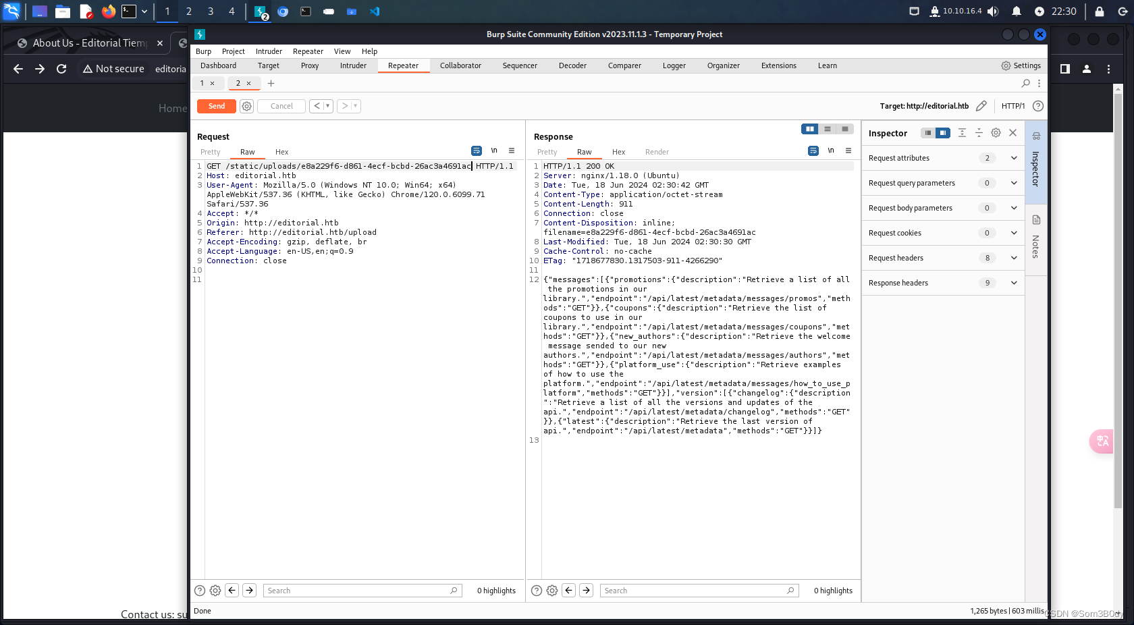
Task: Edit target with the pencil icon
Action: click(981, 106)
